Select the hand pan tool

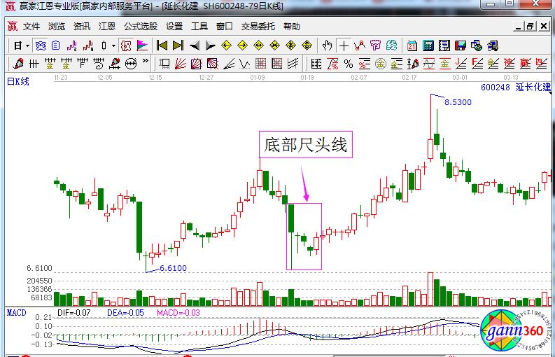click(328, 45)
